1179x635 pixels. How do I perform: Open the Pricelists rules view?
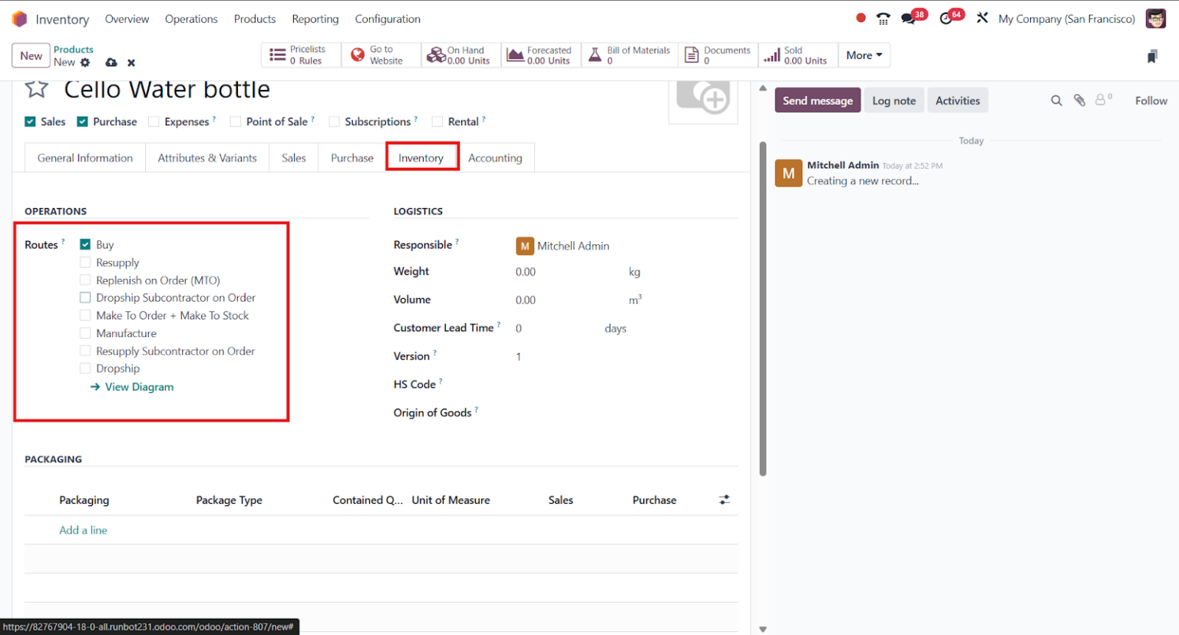(x=300, y=55)
